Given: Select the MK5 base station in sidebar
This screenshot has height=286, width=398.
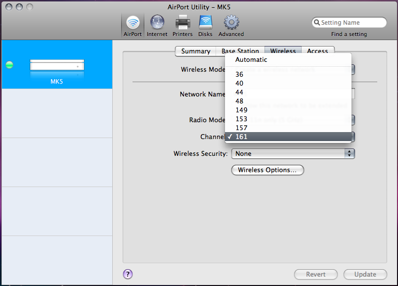Looking at the screenshot, I should tap(57, 64).
